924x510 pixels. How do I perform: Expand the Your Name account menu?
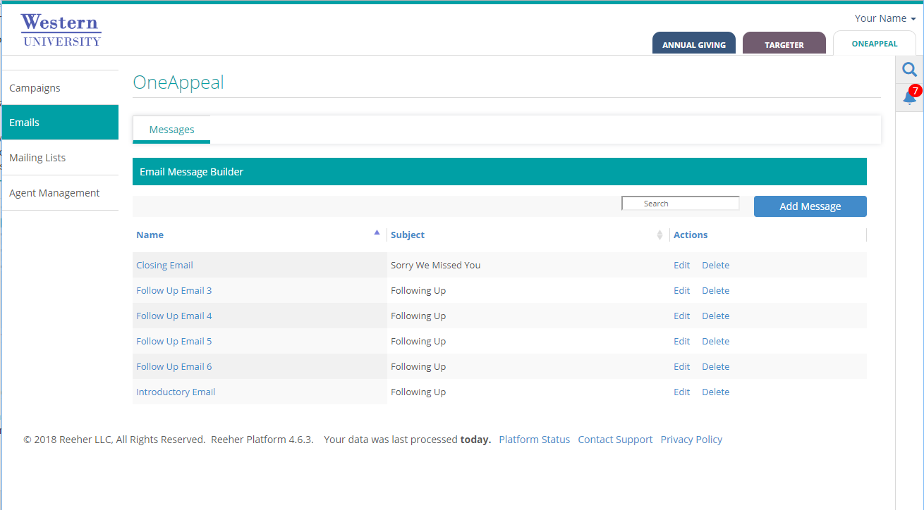(880, 18)
